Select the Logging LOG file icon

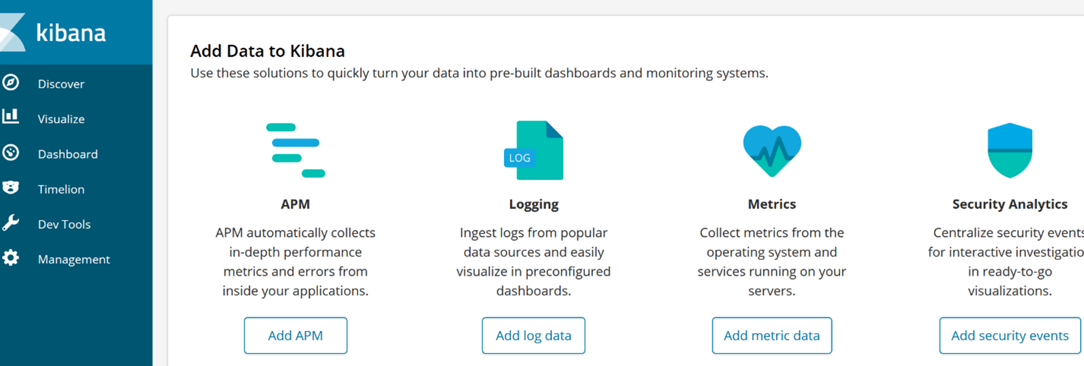point(533,150)
